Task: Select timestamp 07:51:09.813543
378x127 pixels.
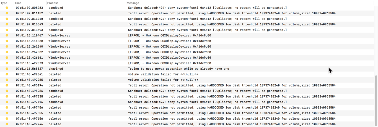Action: [29, 24]
